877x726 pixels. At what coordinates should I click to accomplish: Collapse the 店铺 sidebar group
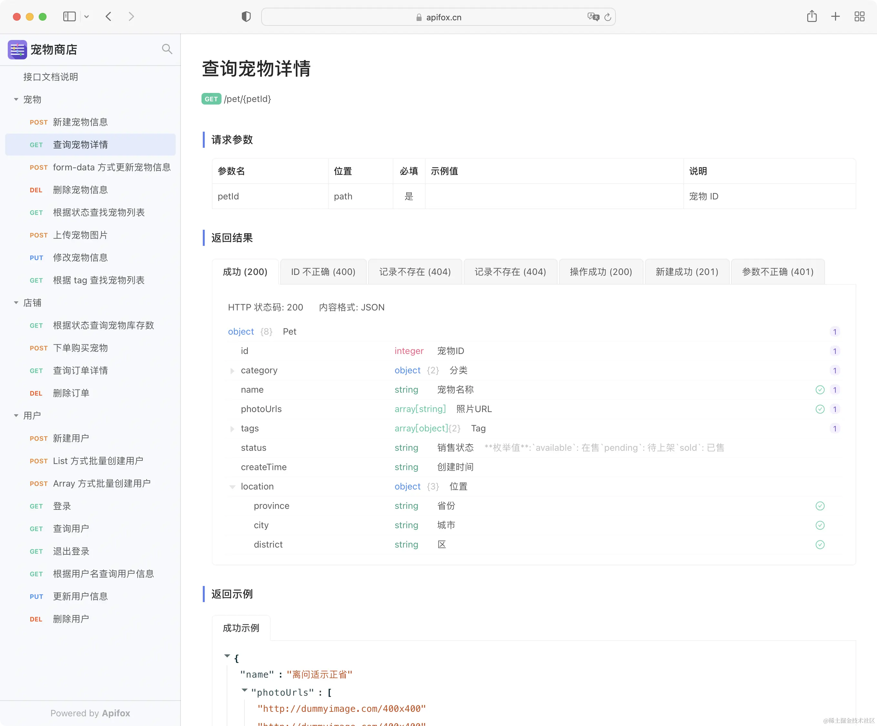(x=16, y=303)
